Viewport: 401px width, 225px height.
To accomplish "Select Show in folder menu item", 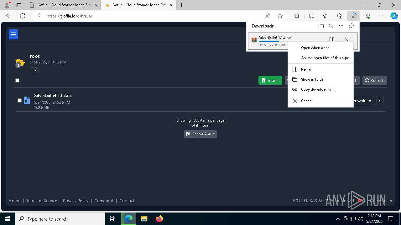I will (320, 79).
